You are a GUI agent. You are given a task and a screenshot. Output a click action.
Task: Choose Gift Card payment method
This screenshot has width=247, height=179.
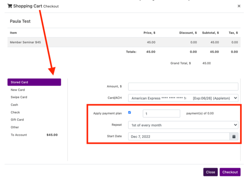pyautogui.click(x=18, y=120)
